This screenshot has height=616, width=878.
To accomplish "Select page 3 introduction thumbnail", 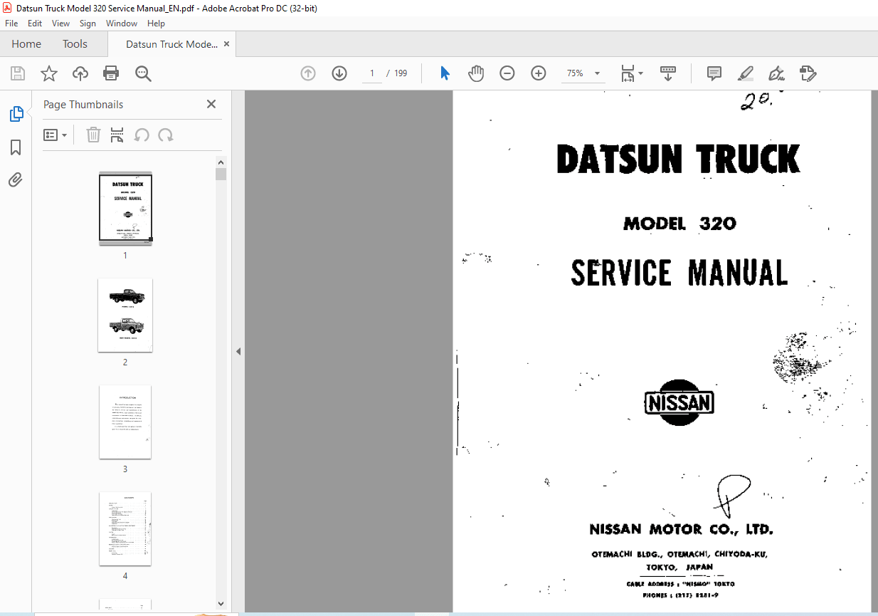I will point(125,422).
